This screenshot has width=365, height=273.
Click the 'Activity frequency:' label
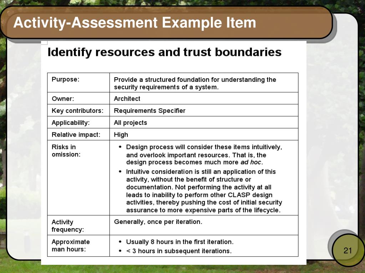pos(67,226)
